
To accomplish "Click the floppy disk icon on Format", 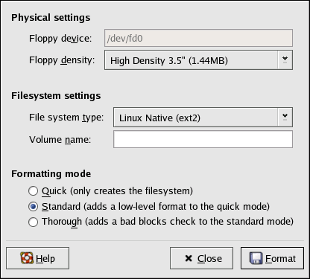I will [256, 258].
